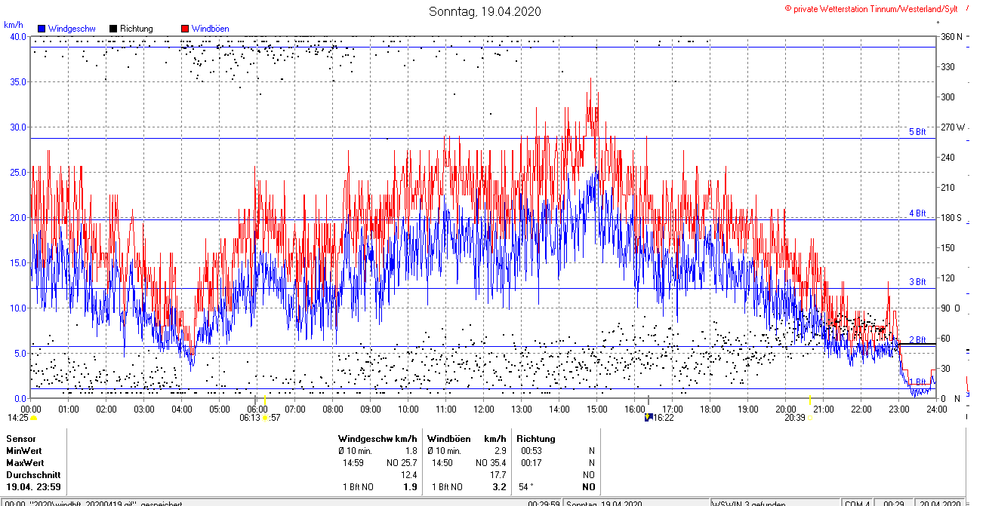This screenshot has height=506, width=989.
Task: Click the yellow icon beside 14:25
Action: tap(33, 417)
